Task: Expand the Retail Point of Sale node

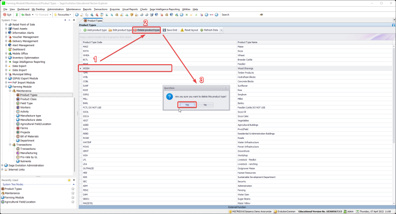Action: 6,24
